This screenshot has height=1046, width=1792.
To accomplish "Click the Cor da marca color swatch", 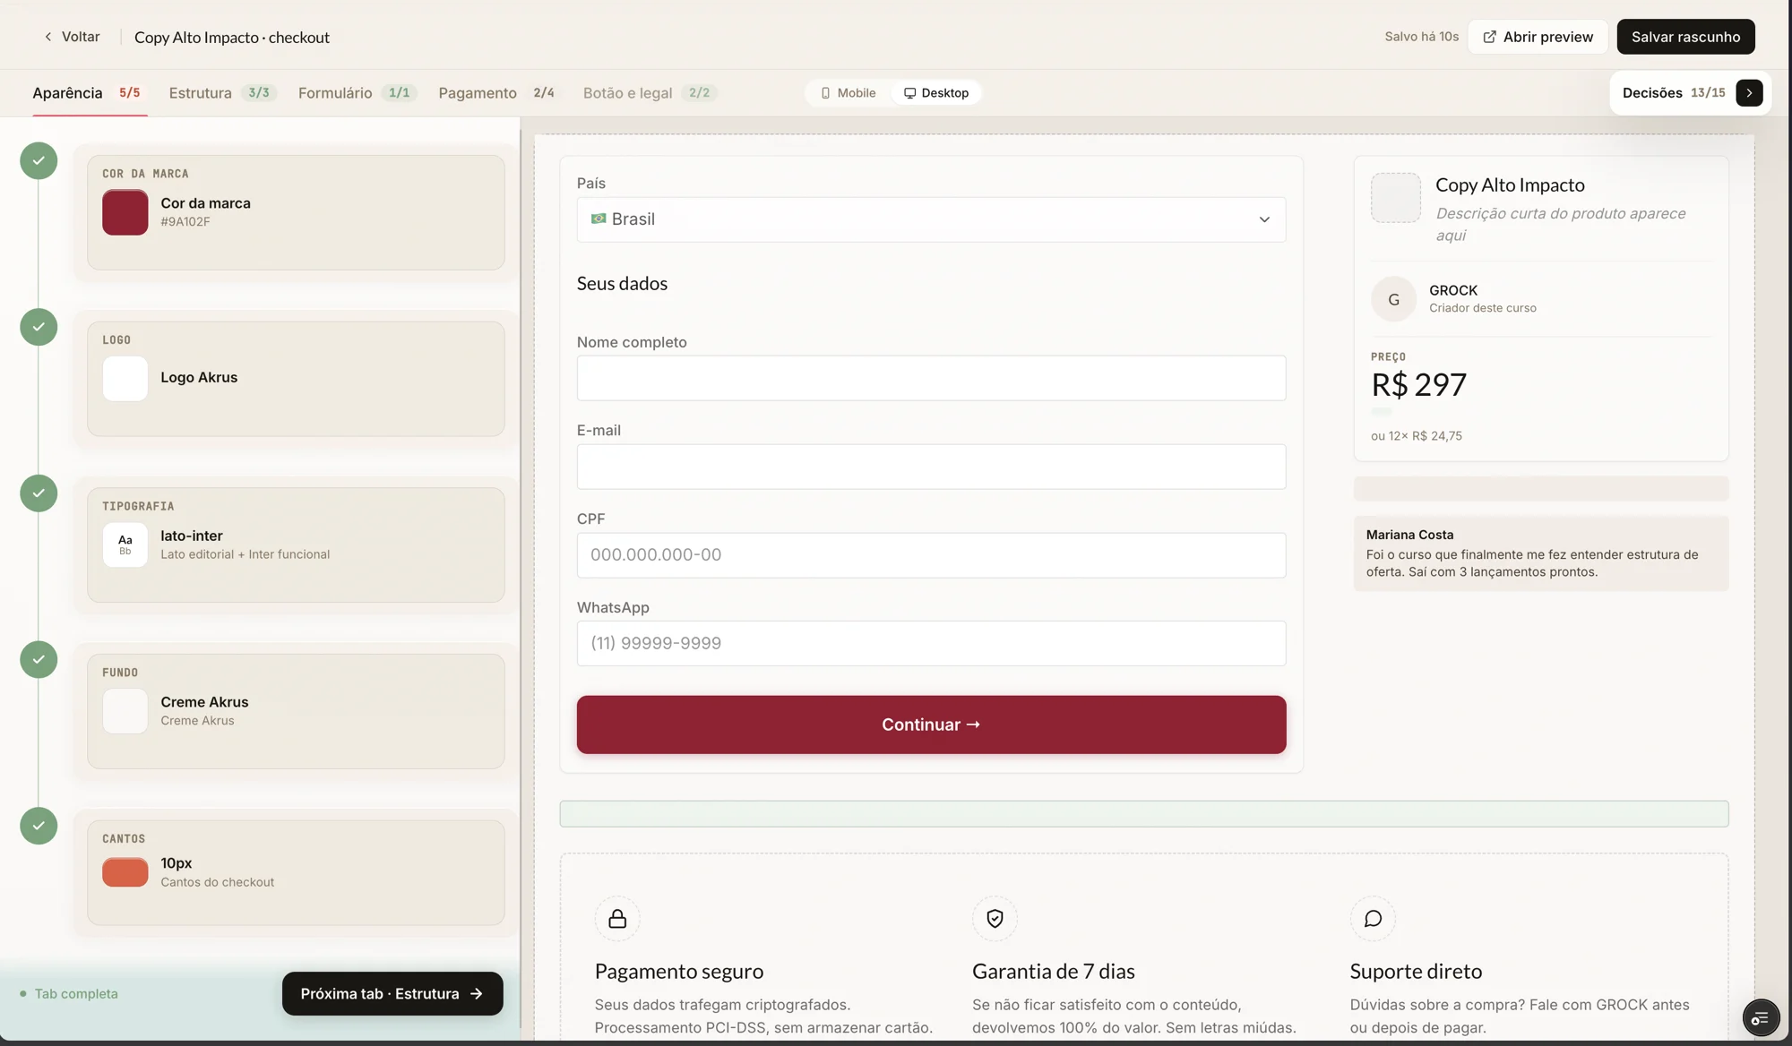I will (x=125, y=212).
